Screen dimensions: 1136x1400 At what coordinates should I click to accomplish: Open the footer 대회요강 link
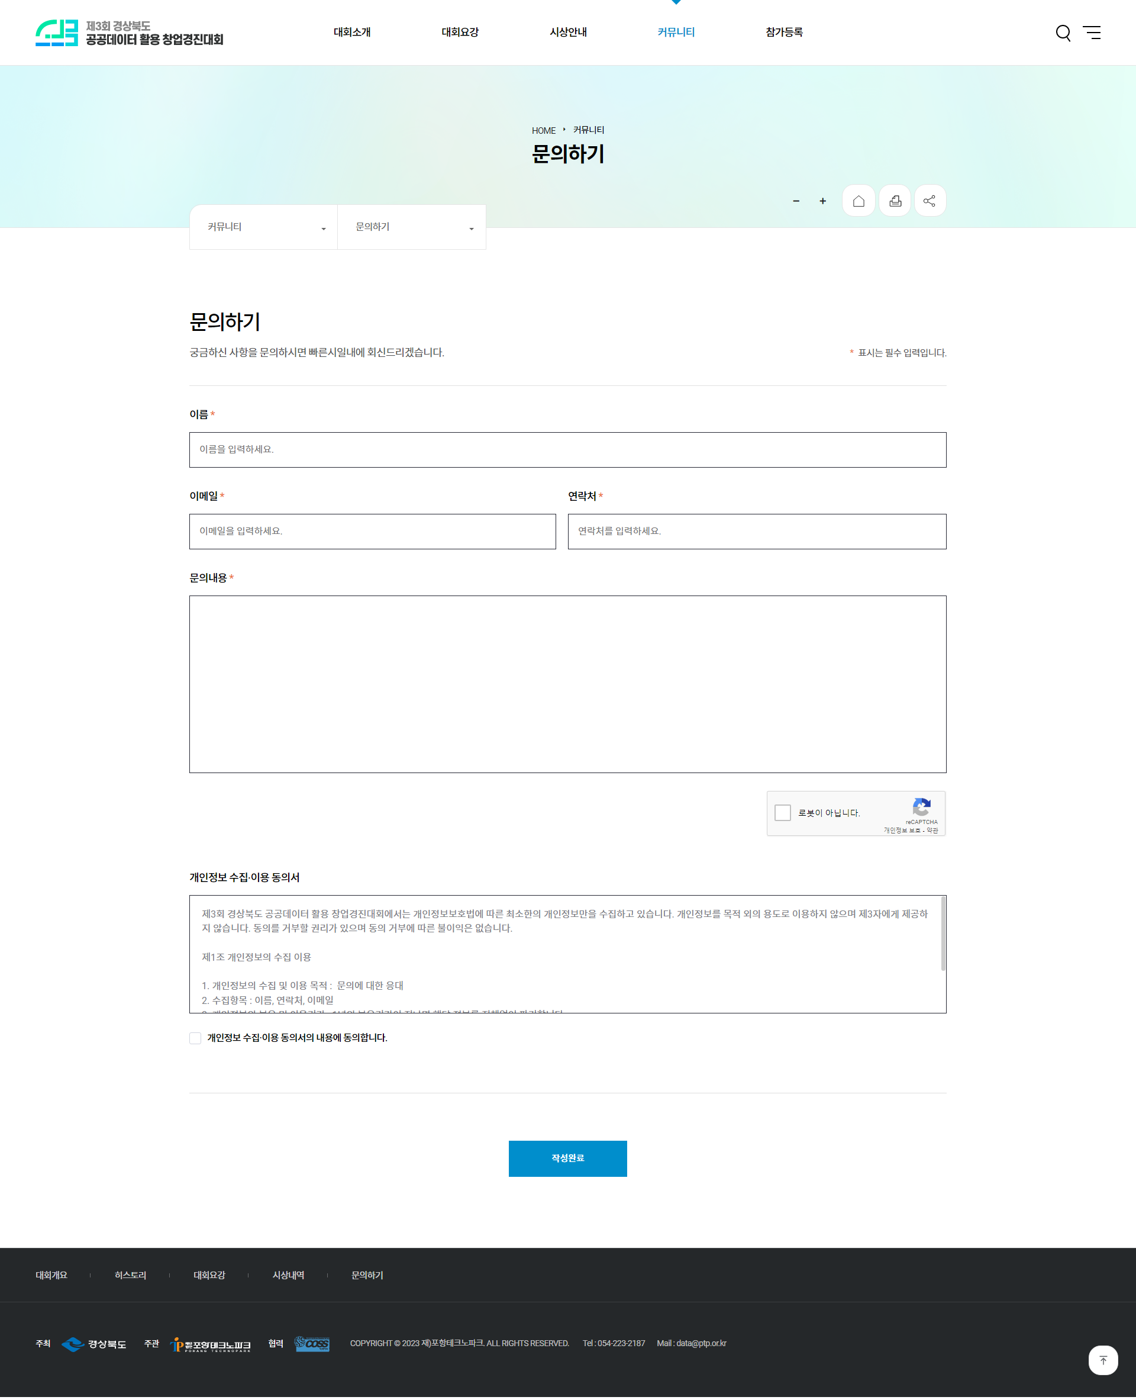209,1275
